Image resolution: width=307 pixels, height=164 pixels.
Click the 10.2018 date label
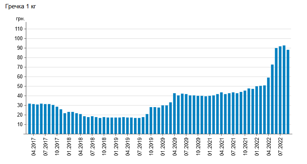(104, 146)
